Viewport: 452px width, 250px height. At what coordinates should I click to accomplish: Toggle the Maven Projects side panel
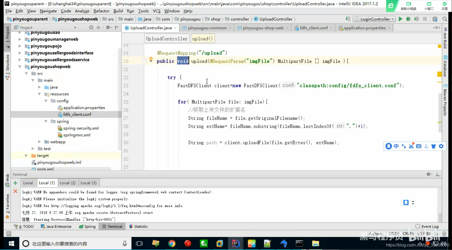coord(445,100)
